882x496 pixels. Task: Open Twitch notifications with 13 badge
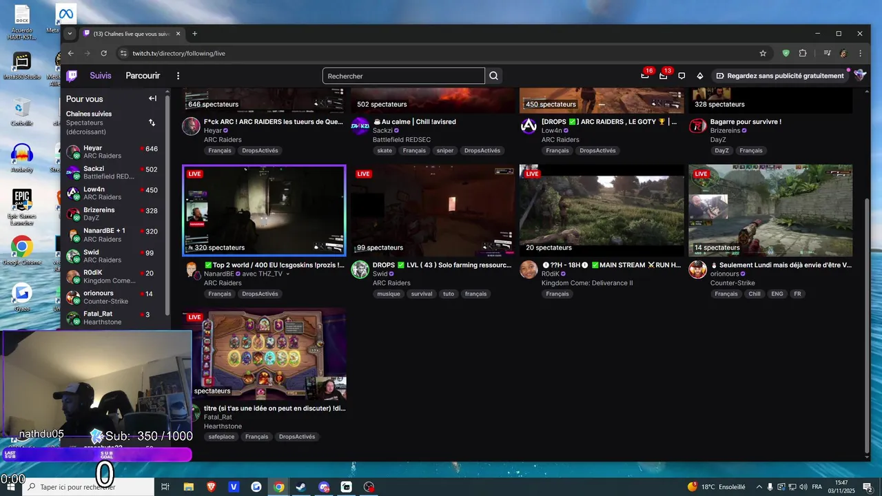[664, 76]
